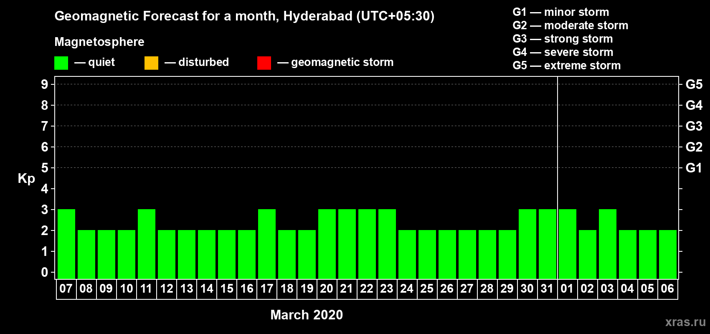Click date label 09 on the axis

[106, 289]
